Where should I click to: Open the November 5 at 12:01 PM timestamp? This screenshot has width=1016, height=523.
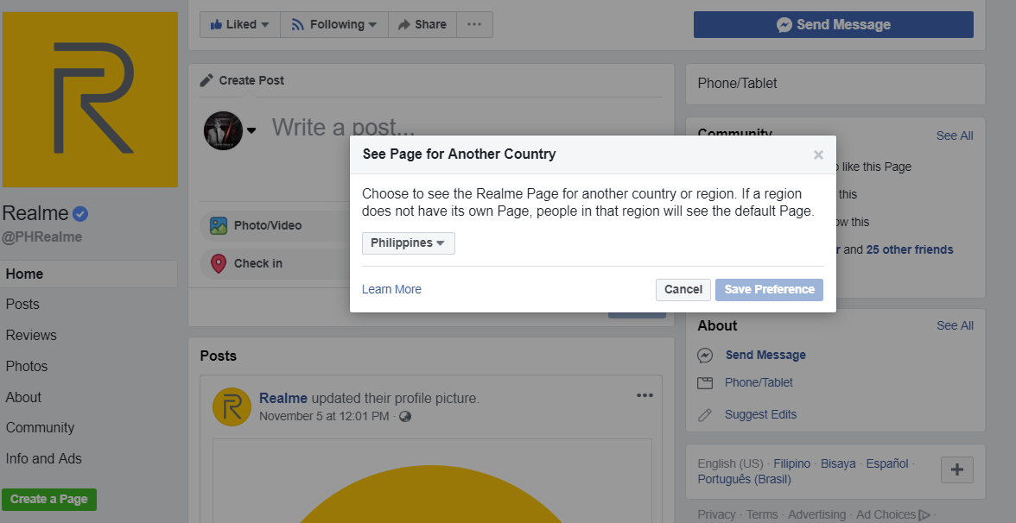[324, 416]
